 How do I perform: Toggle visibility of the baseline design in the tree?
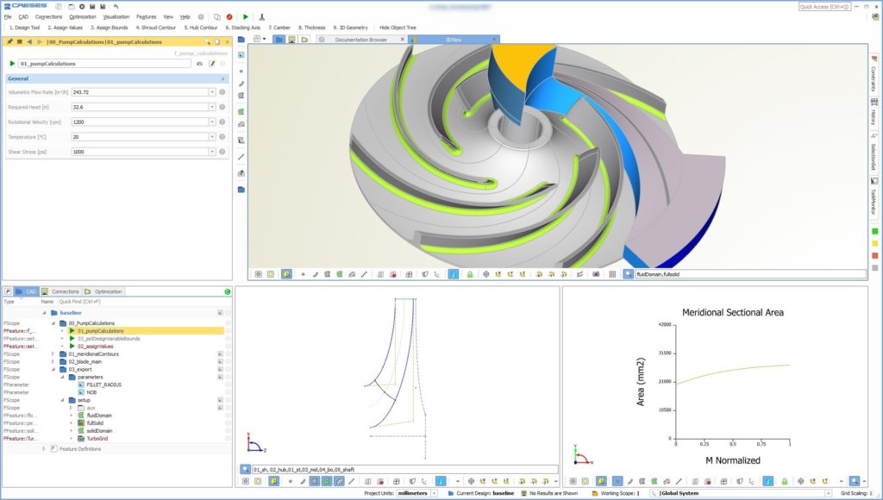[x=220, y=313]
